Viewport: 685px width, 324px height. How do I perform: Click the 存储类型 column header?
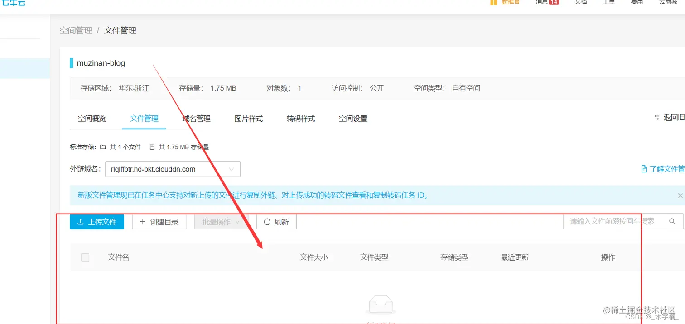[454, 257]
